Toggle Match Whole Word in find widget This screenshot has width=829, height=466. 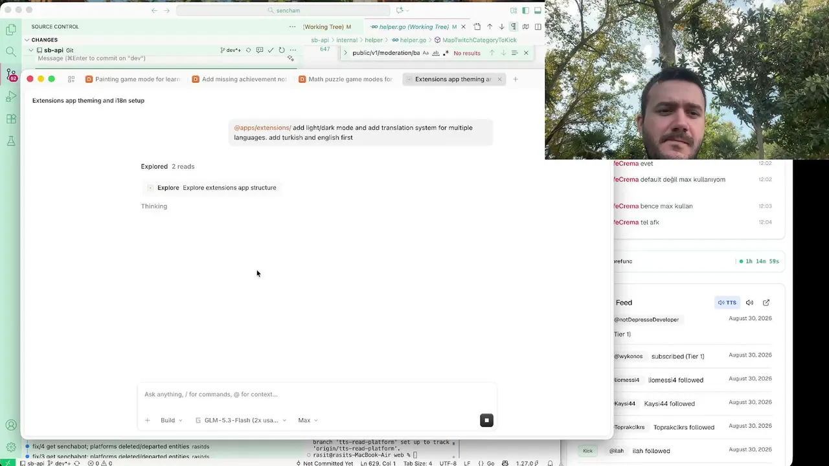(x=435, y=53)
